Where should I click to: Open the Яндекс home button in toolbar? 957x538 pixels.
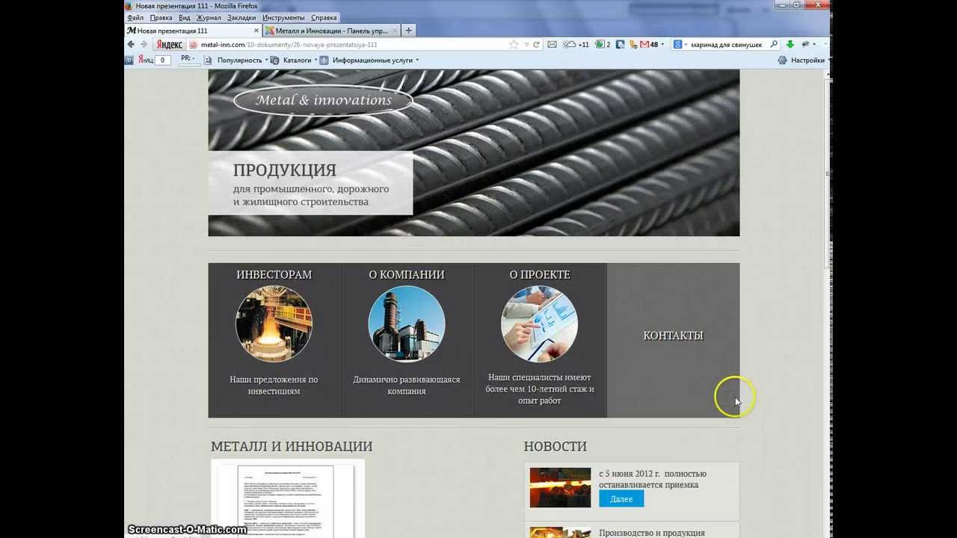tap(170, 45)
